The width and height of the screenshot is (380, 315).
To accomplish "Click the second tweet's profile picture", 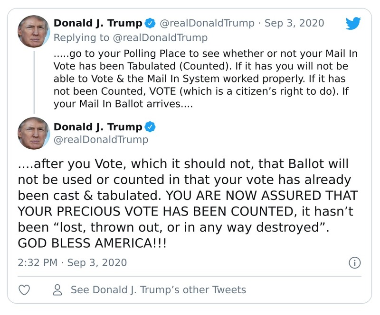I will (x=34, y=133).
